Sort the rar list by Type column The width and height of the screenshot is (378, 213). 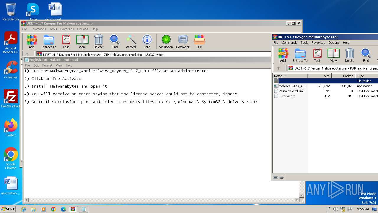366,76
